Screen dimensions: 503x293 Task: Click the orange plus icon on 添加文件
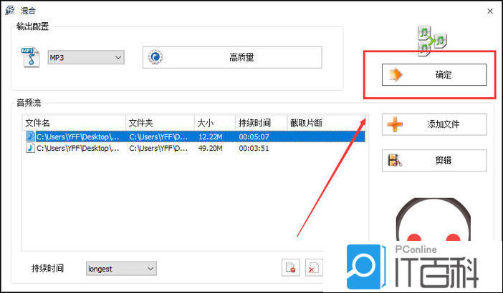pos(395,124)
